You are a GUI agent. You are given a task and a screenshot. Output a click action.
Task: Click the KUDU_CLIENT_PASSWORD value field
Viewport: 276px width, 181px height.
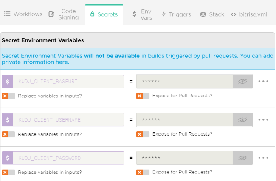tap(184, 158)
